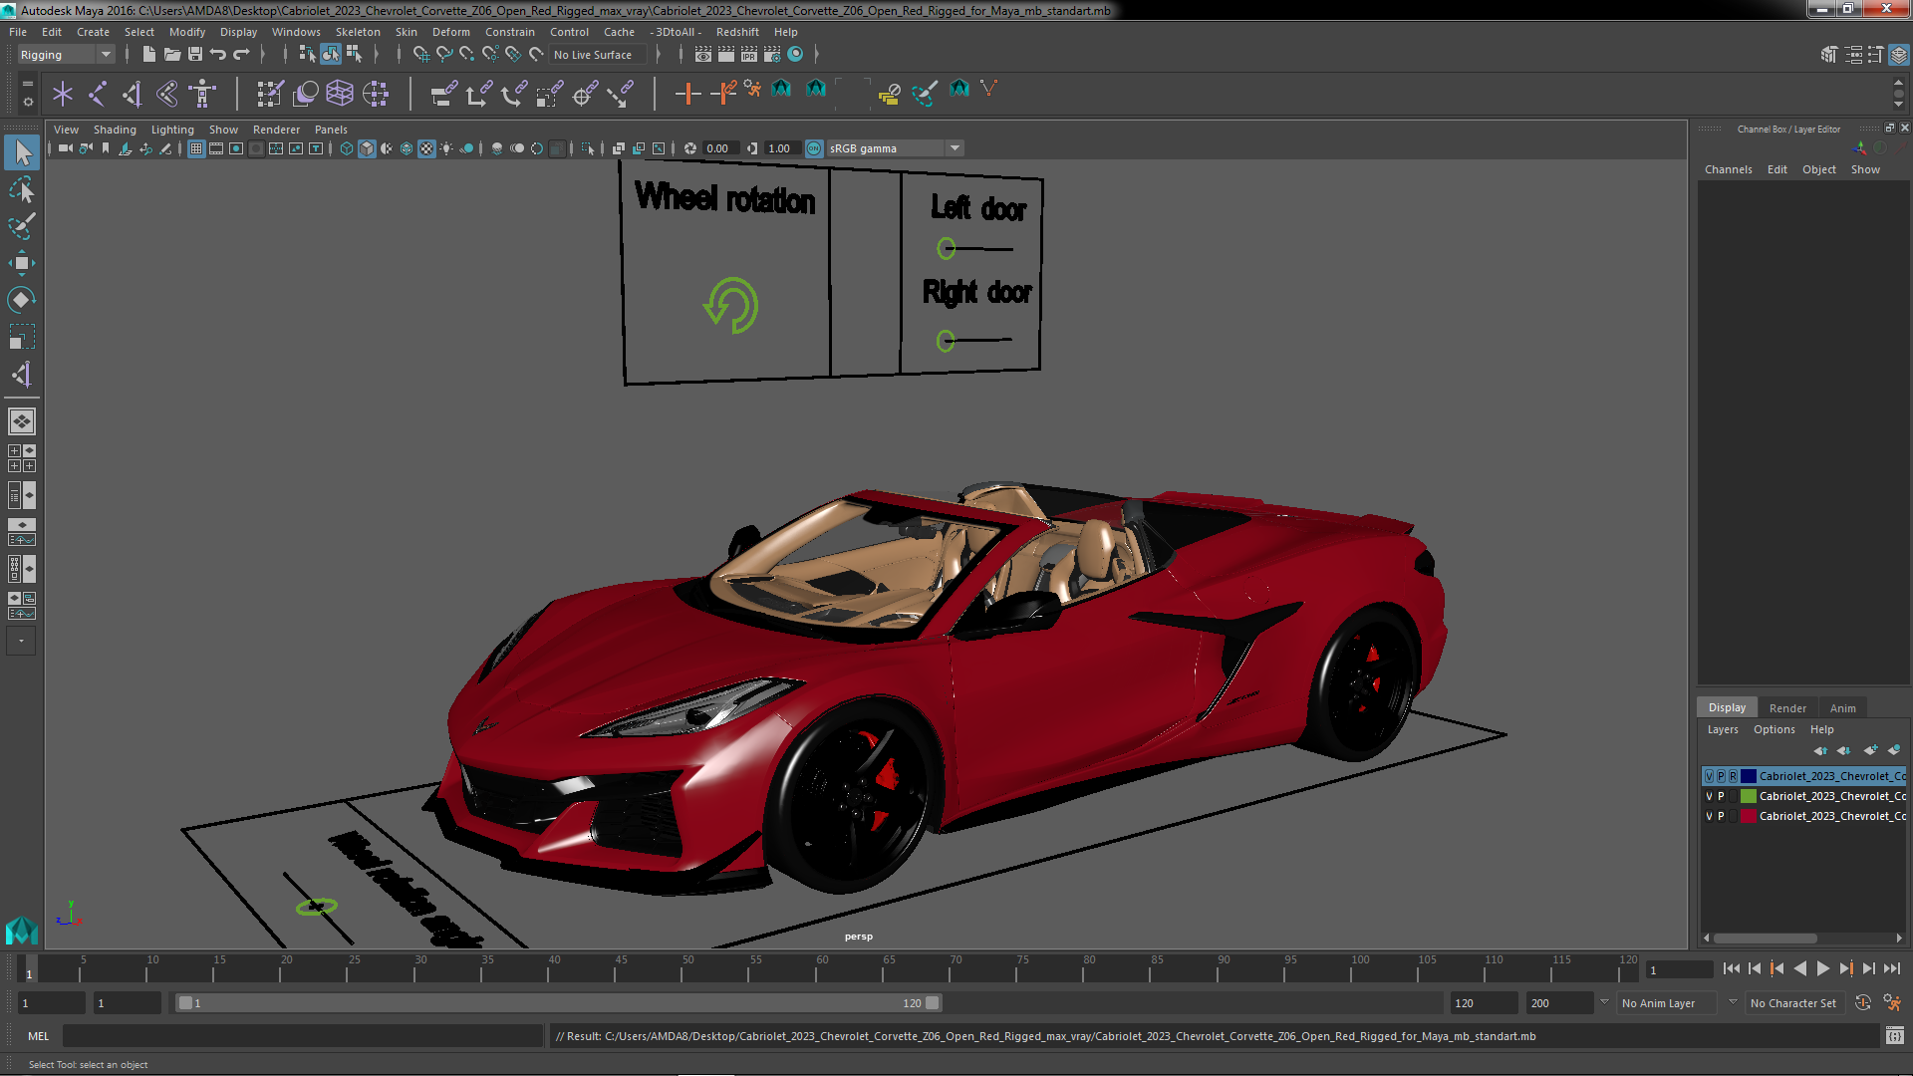Screen dimensions: 1913x1076
Task: Open viewport Lighting menu
Action: click(x=172, y=130)
